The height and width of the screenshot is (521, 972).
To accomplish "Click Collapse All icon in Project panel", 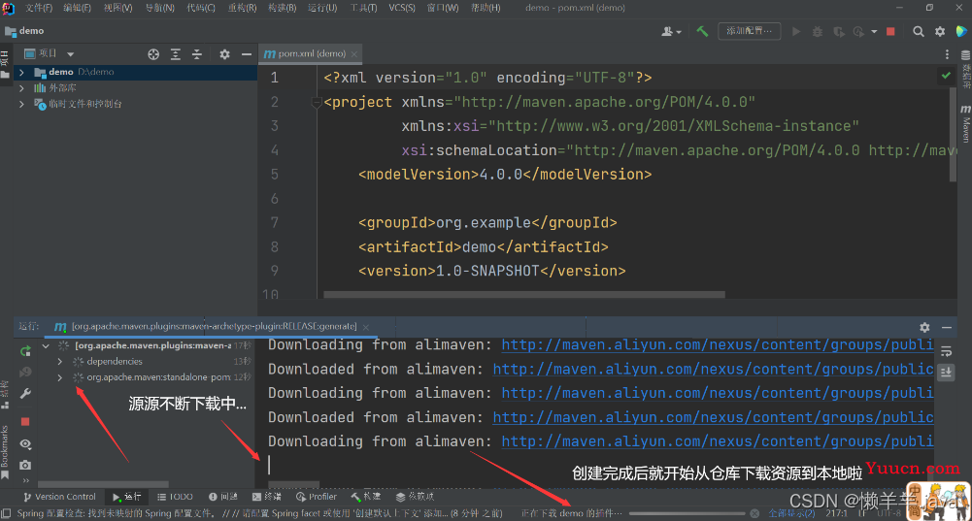I will pyautogui.click(x=197, y=54).
